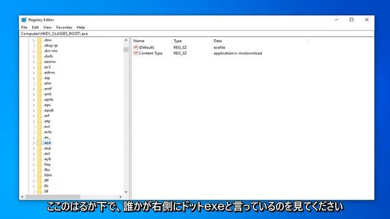This screenshot has height=219, width=390.
Task: Click the Registry Editor app icon in title bar
Action: [x=24, y=20]
